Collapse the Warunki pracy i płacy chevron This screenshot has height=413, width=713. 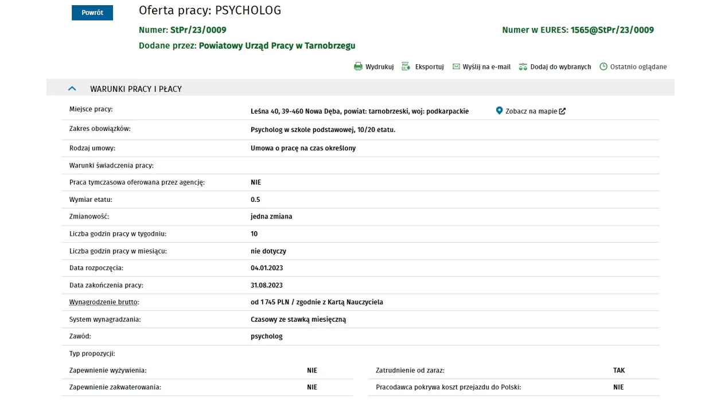click(x=72, y=88)
